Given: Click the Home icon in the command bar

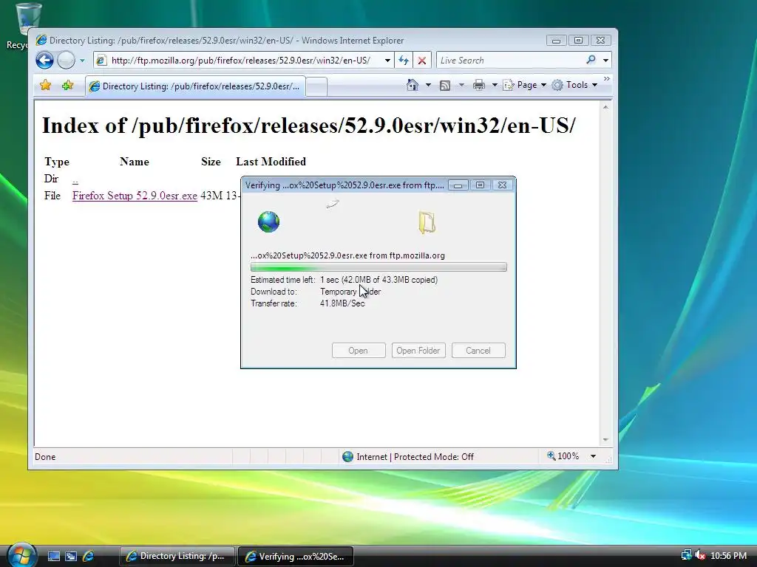Looking at the screenshot, I should [413, 85].
